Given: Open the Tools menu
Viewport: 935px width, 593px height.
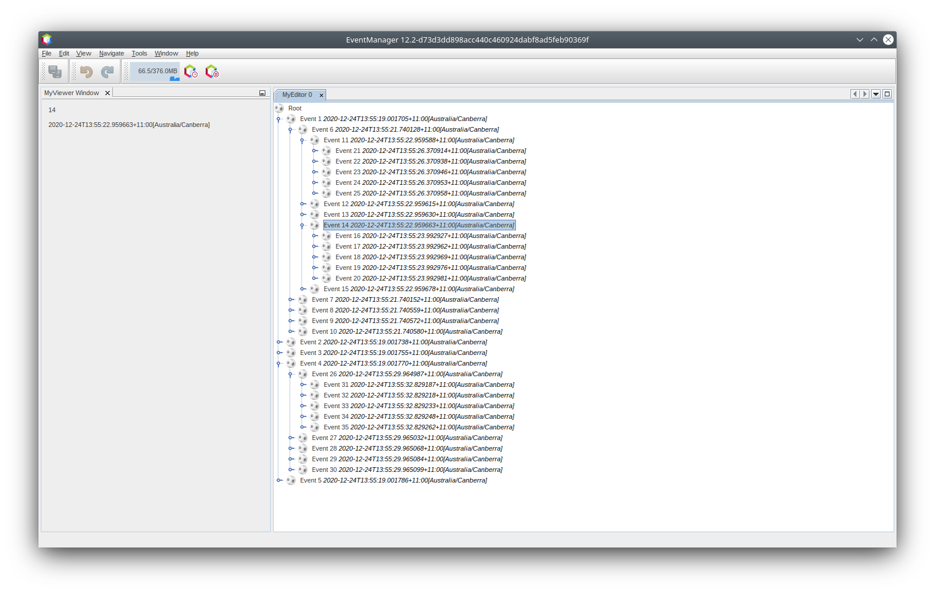Looking at the screenshot, I should click(x=139, y=53).
